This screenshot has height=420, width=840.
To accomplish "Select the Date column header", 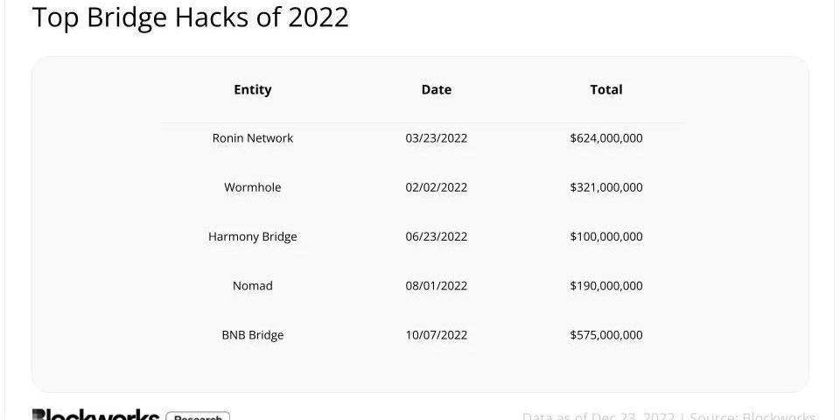I will coord(436,89).
